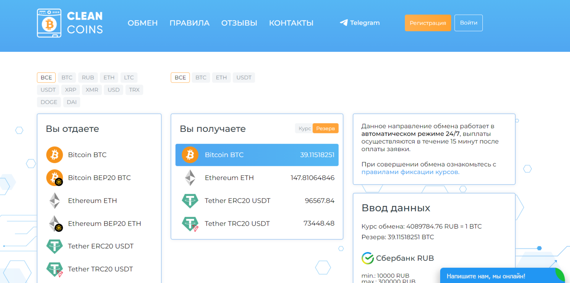Viewport: 570px width, 283px height.
Task: Click the Ввод данных heading
Action: tap(396, 208)
